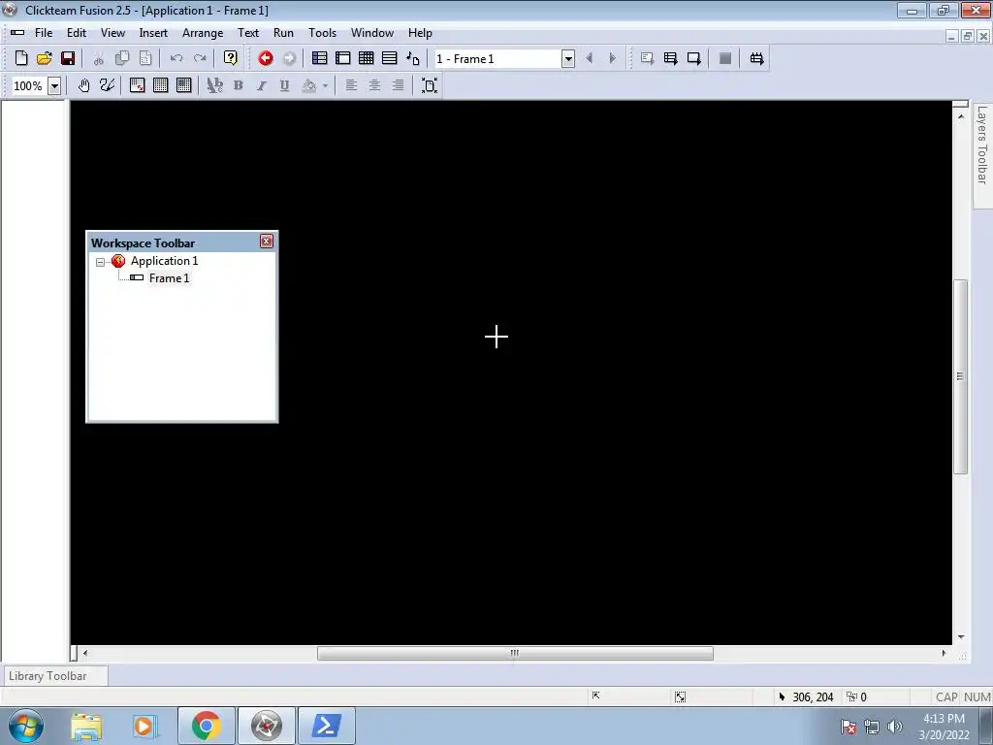Open text color dropdown arrow
The image size is (993, 745).
[x=325, y=85]
